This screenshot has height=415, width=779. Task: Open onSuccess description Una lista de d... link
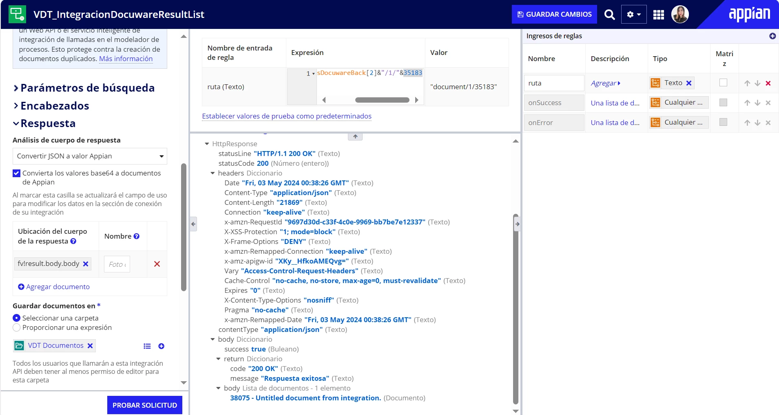click(x=615, y=103)
